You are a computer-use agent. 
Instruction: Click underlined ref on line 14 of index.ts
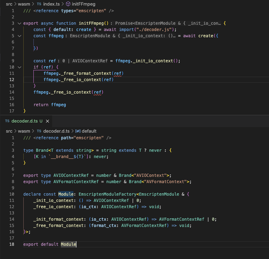(97, 92)
